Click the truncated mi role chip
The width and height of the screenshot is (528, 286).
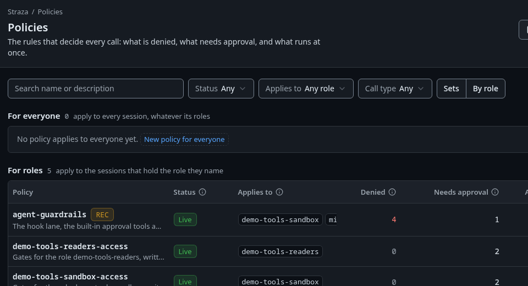click(331, 219)
